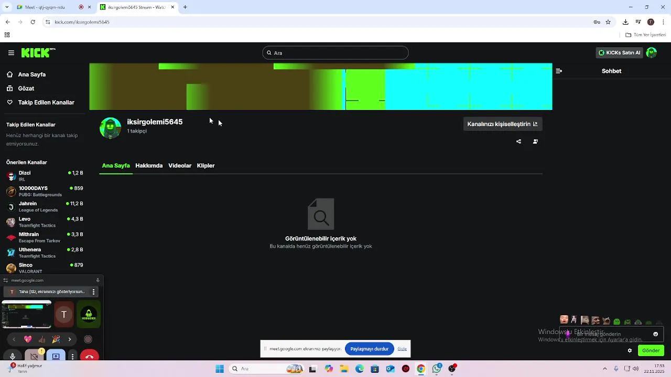Screen dimensions: 671x377
Task: Select the channel's Ana Sayfa tab
Action: (116, 165)
